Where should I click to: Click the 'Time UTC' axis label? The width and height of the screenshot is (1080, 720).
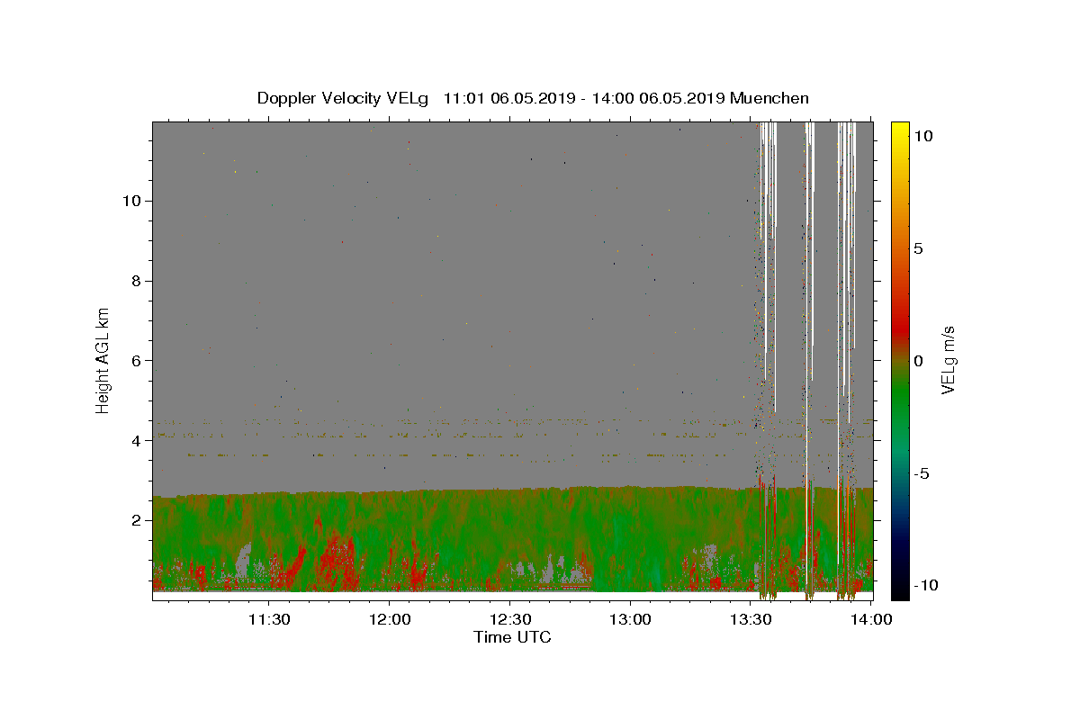pos(512,637)
